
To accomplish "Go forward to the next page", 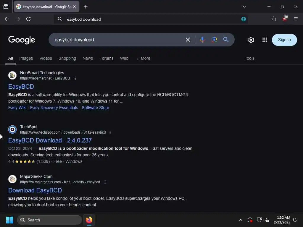I will pos(17,19).
